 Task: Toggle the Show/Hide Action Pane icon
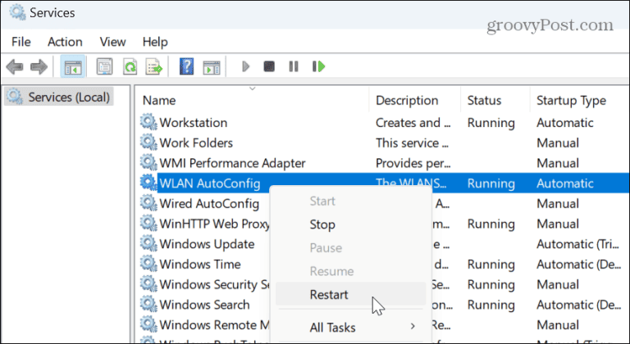click(x=212, y=67)
